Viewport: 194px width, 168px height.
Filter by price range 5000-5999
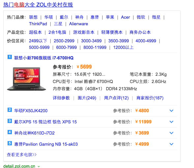coord(39,47)
